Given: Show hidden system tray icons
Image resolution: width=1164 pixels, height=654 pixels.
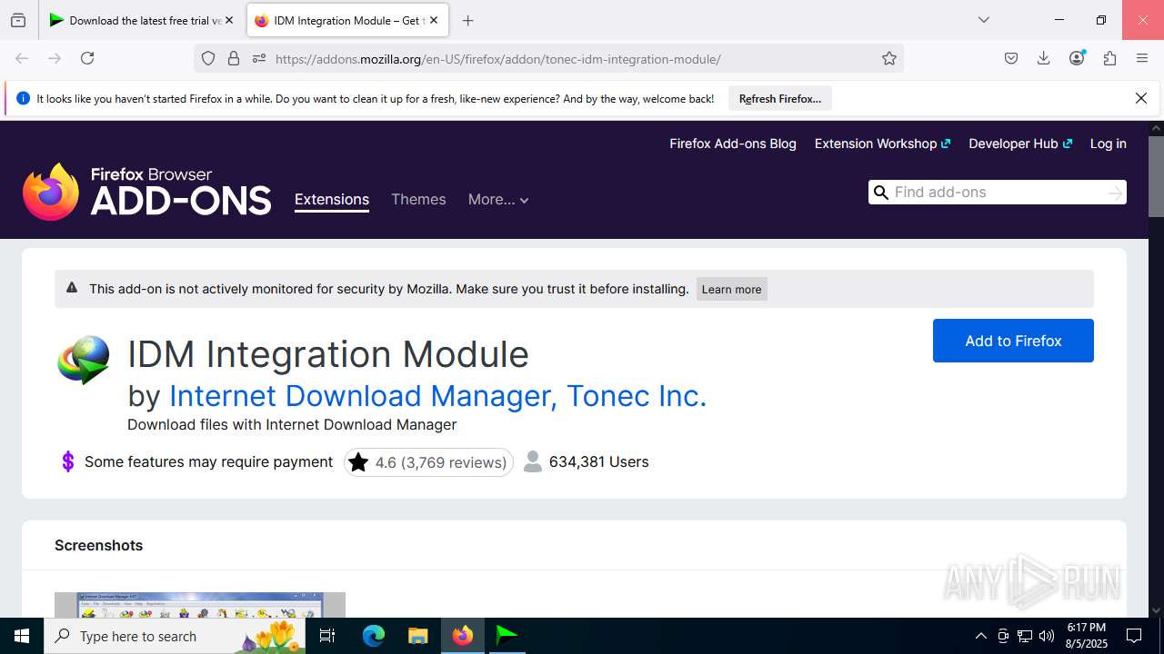Looking at the screenshot, I should tap(981, 636).
